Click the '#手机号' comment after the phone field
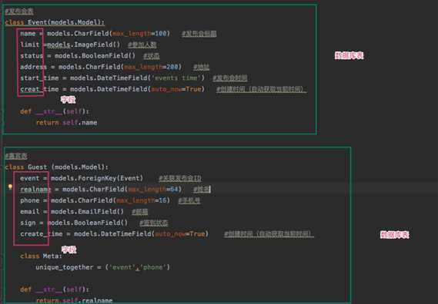This screenshot has height=304, width=438. click(189, 200)
